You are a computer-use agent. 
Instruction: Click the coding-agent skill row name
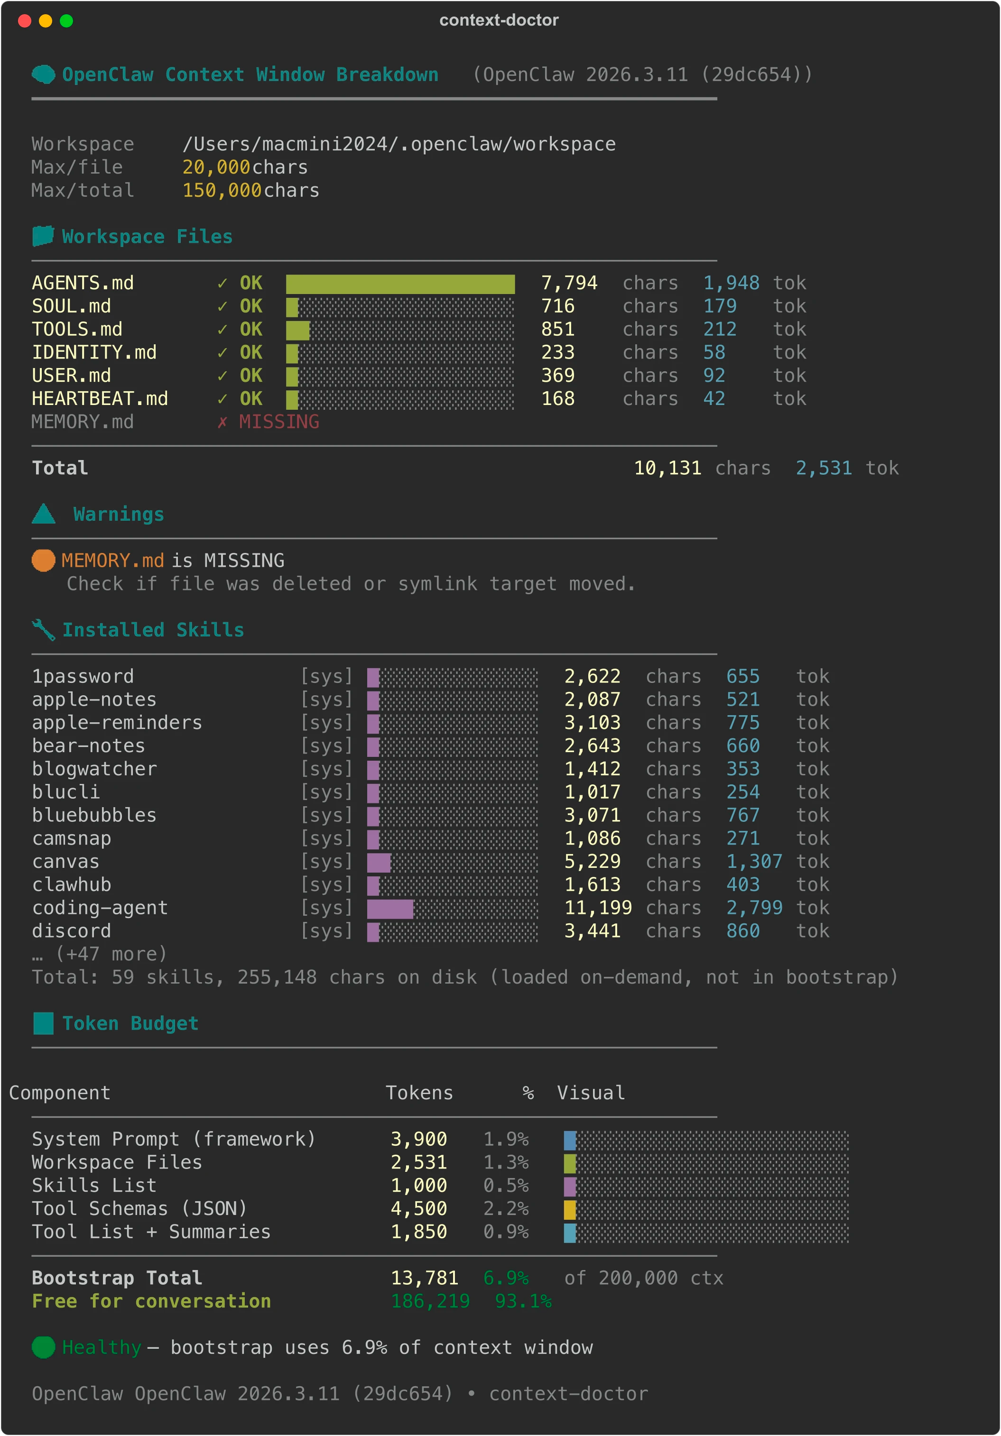(100, 908)
